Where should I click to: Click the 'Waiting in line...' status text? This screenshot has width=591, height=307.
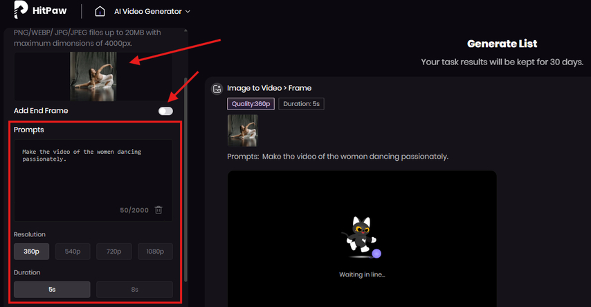point(362,274)
